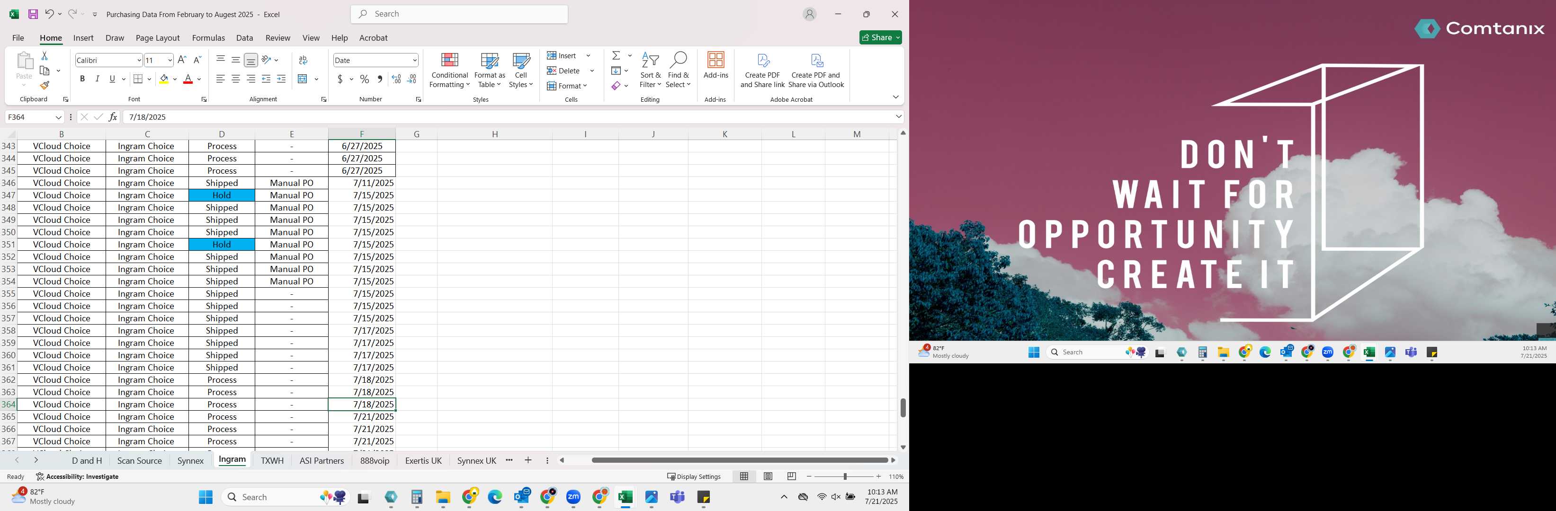This screenshot has width=1556, height=511.
Task: Click Accessibility: Investigate in status bar
Action: click(77, 476)
